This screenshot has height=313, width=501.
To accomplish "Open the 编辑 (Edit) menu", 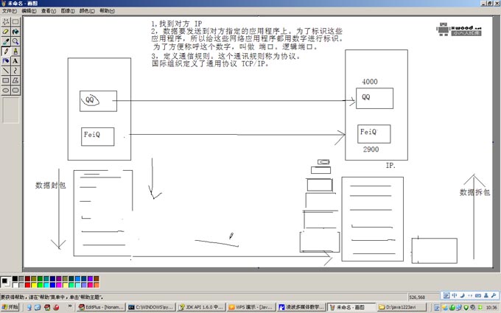I will [x=29, y=11].
